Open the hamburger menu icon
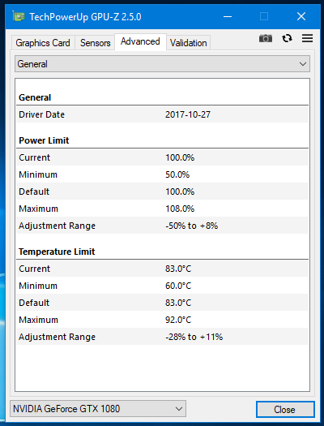 pos(307,38)
